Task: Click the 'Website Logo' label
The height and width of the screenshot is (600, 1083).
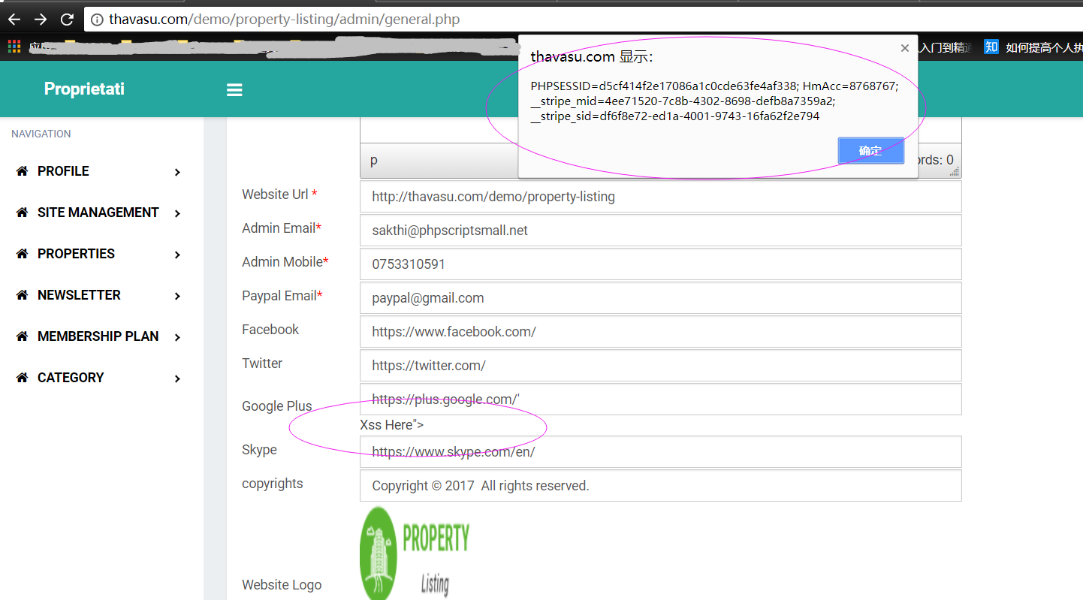Action: click(x=282, y=585)
